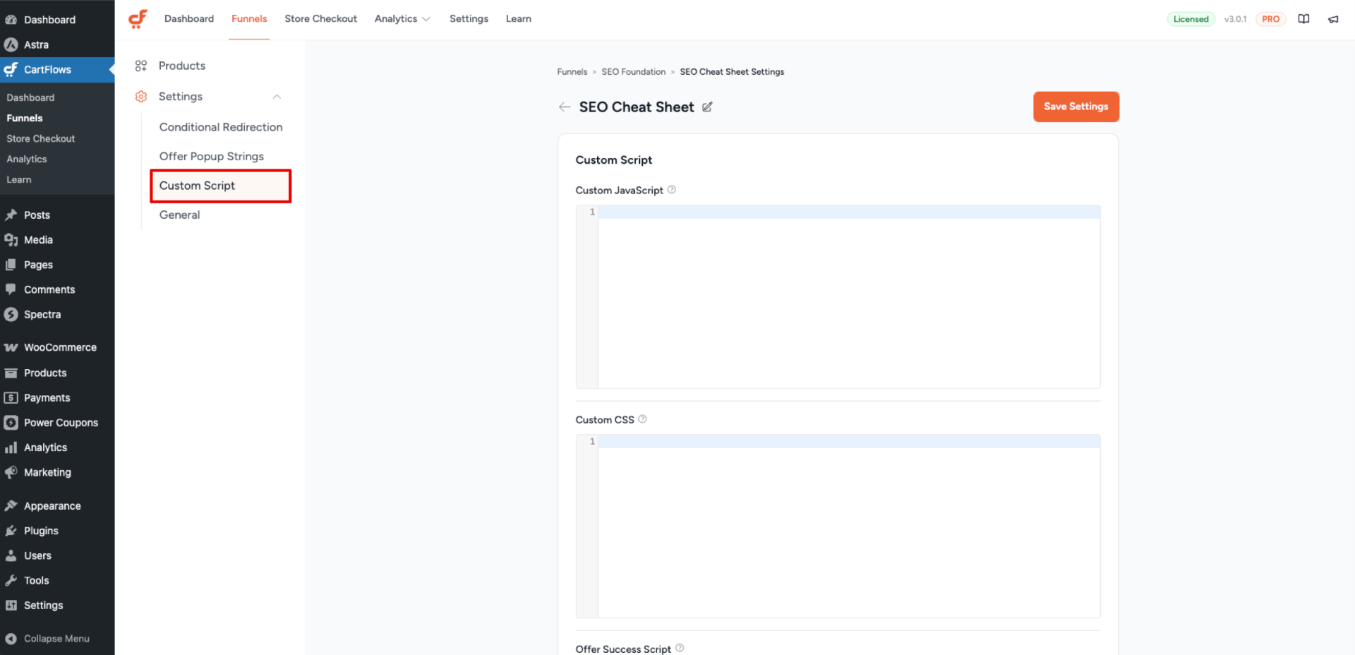Click the Products grid icon in the funnel sidebar
This screenshot has height=655, width=1355.
(x=141, y=66)
